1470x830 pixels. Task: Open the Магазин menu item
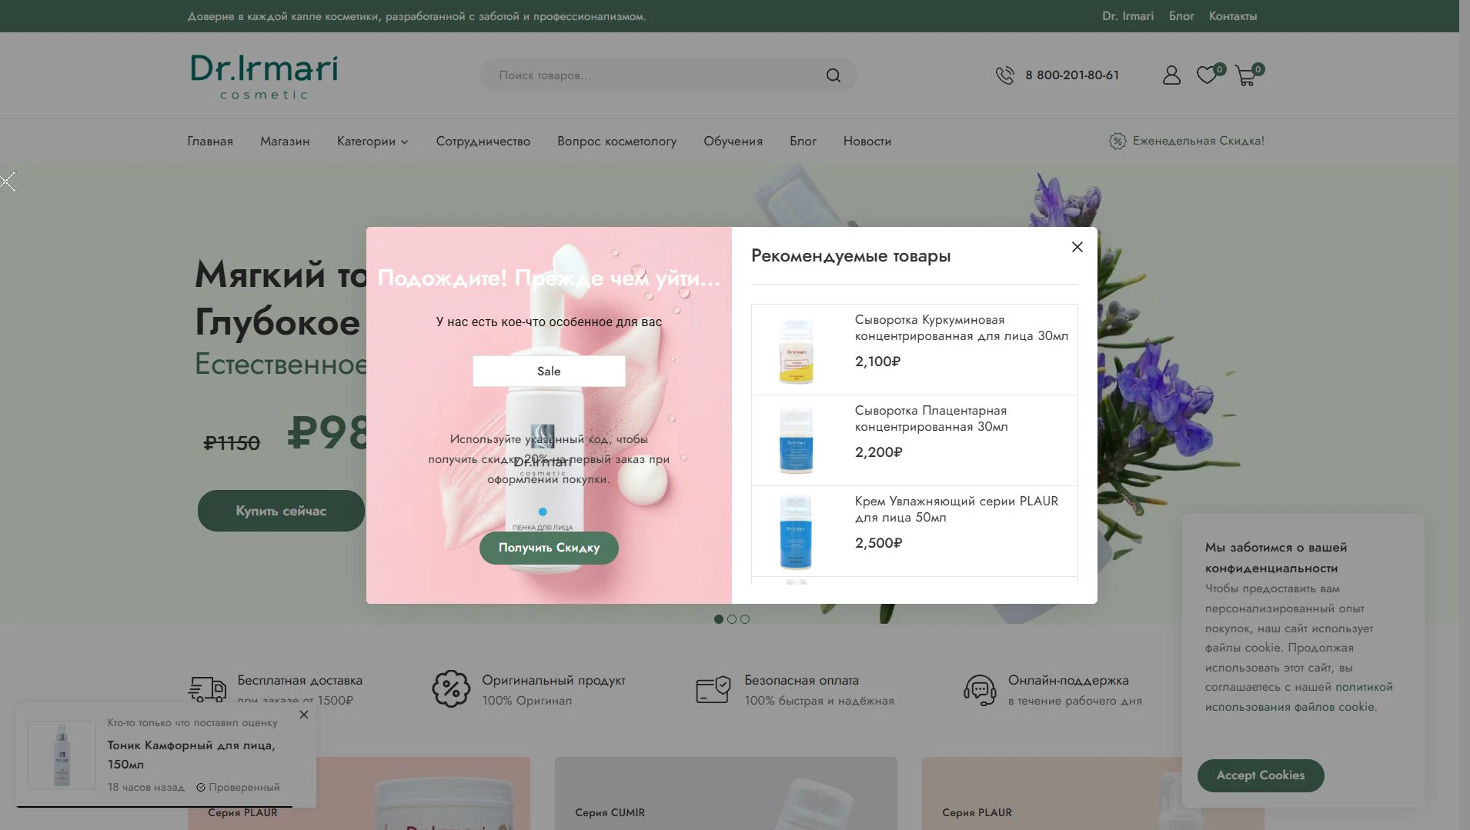pyautogui.click(x=285, y=142)
